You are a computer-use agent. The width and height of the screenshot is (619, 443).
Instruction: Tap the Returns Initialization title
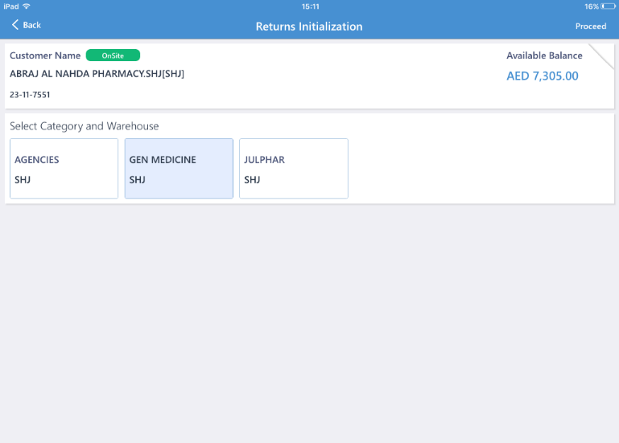(309, 27)
